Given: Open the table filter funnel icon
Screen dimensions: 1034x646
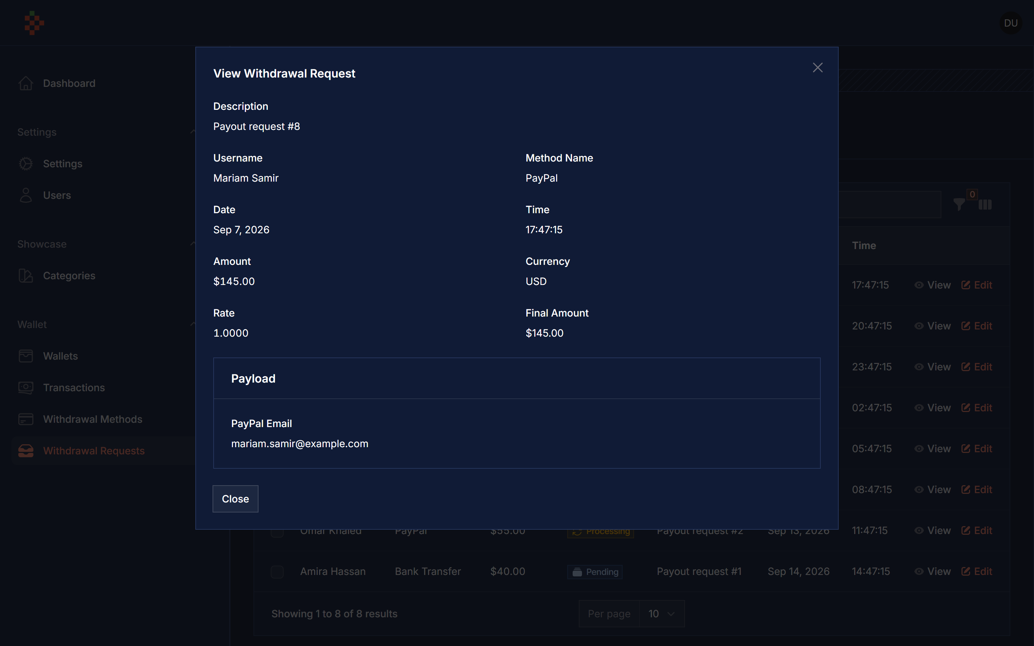Looking at the screenshot, I should click(959, 205).
